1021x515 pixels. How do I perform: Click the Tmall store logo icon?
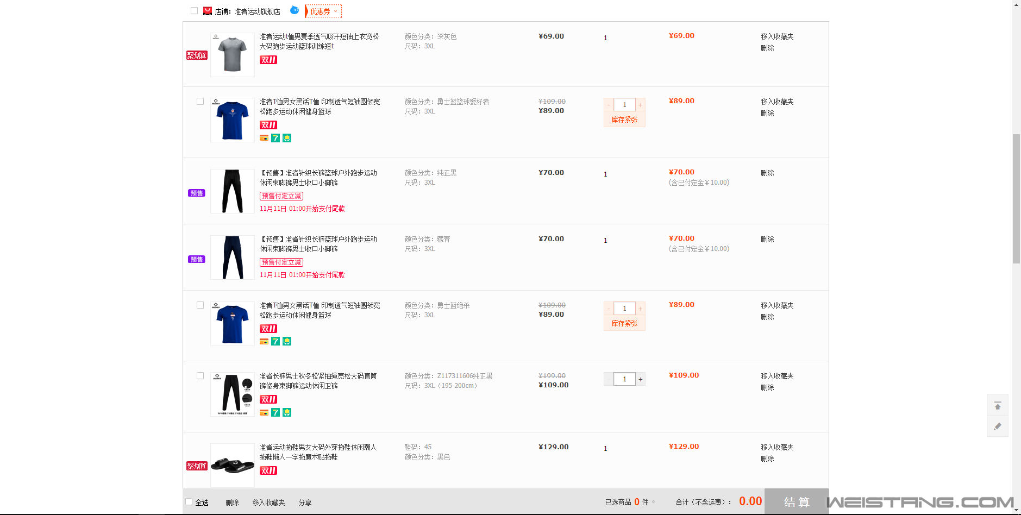[x=208, y=11]
